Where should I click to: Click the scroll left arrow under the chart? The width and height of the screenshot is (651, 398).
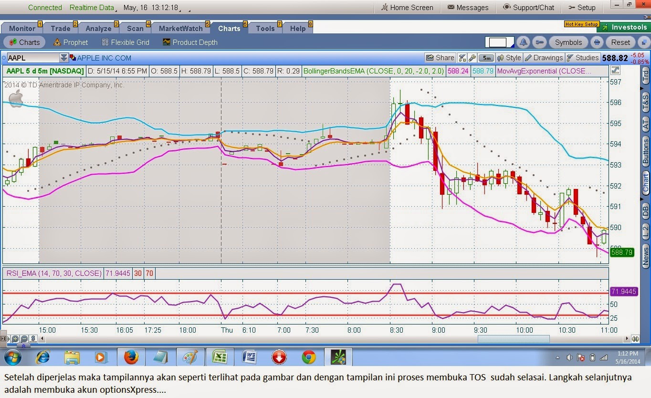click(x=41, y=339)
